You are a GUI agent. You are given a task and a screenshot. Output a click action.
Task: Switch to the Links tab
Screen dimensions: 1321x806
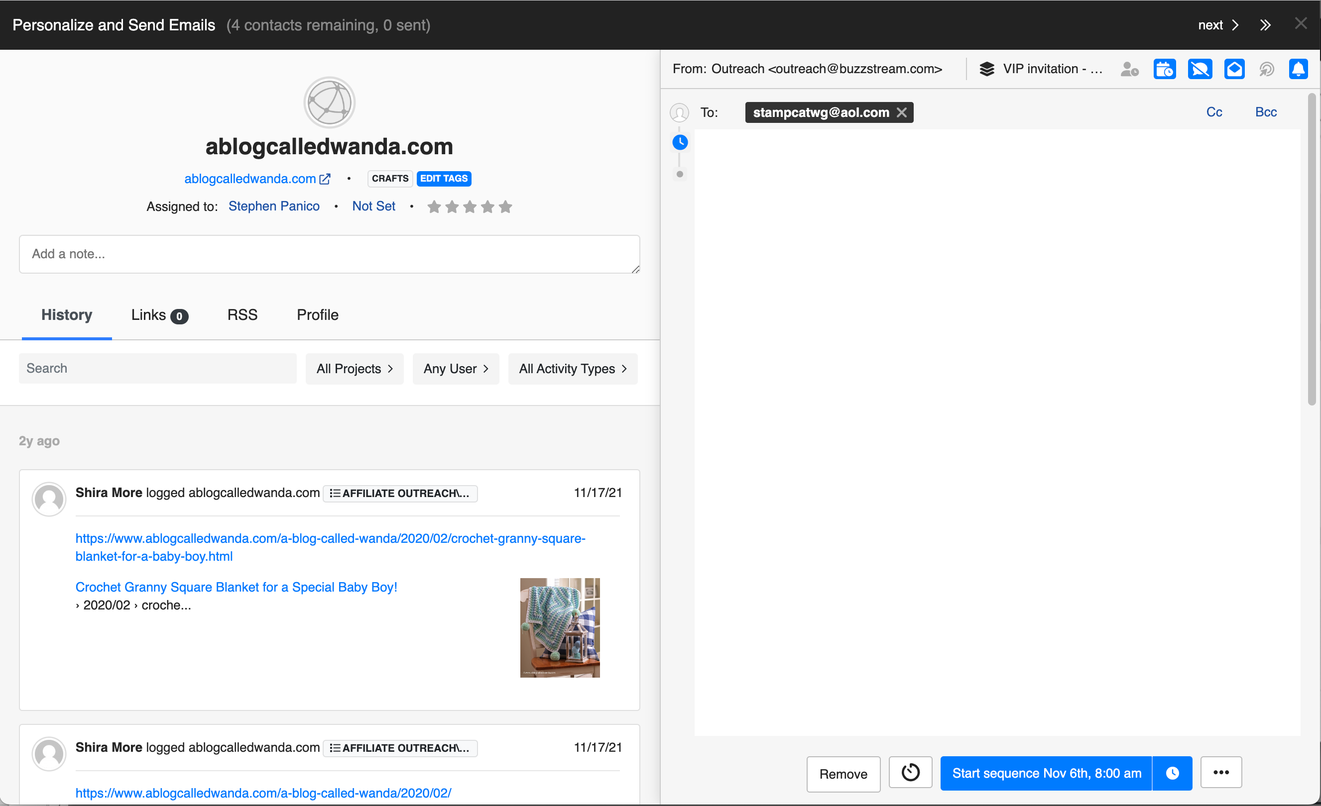click(x=159, y=315)
